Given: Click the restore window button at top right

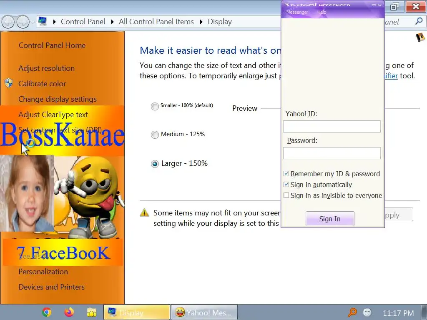Looking at the screenshot, I should click(x=394, y=6).
